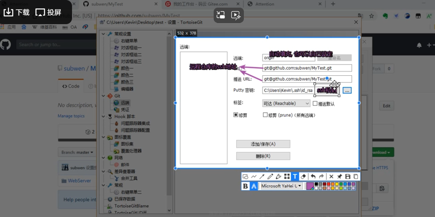This screenshot has height=217, width=435.
Task: Click the ... browse button for Putty key
Action: (347, 90)
